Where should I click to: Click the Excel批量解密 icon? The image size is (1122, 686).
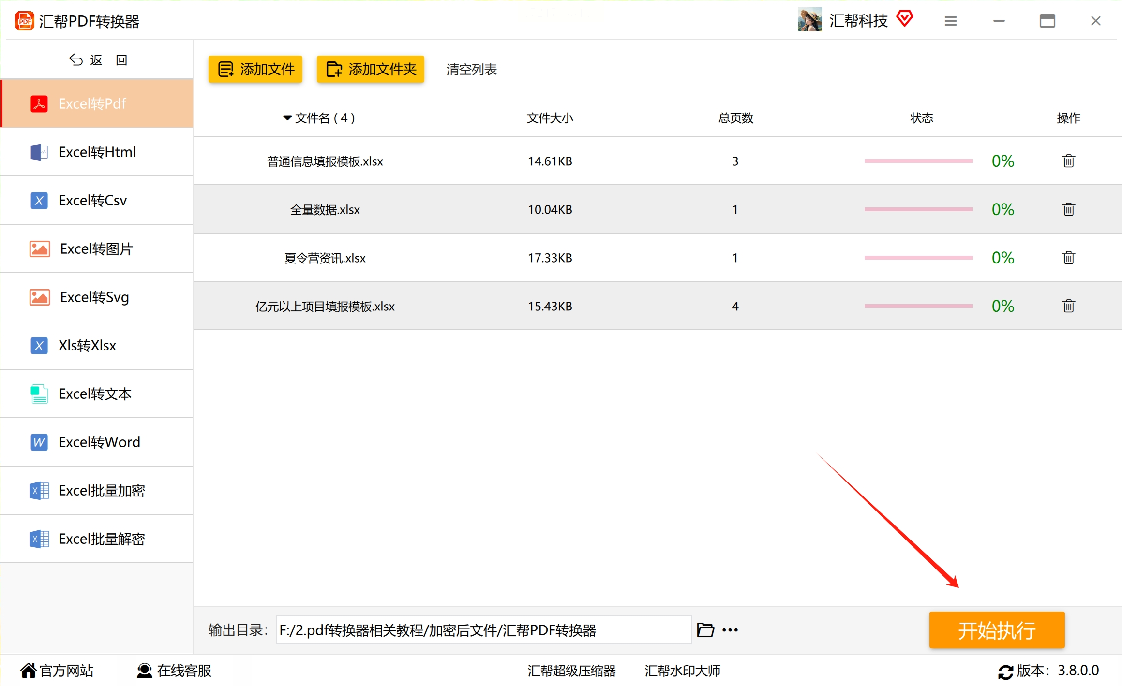(x=39, y=539)
